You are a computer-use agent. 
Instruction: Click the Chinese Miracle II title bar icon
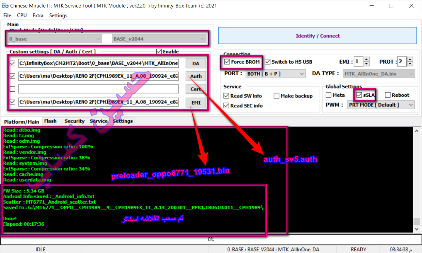click(5, 5)
